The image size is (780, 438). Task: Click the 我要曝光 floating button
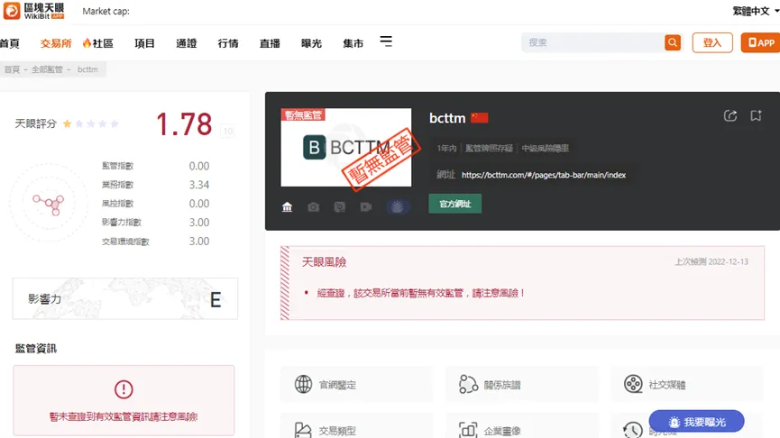click(x=696, y=422)
